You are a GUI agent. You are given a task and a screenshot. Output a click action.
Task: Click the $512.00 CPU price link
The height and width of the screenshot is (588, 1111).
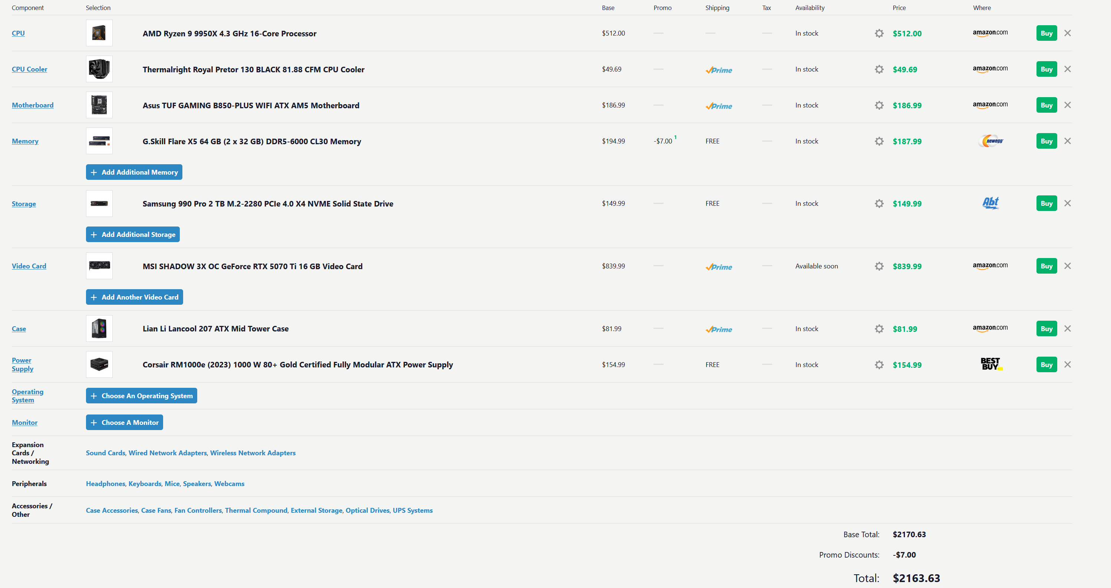[x=907, y=33]
